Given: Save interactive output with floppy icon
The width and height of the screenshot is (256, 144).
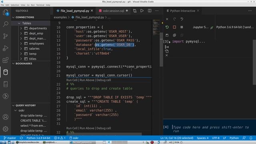Looking at the screenshot, I should pos(167,35).
